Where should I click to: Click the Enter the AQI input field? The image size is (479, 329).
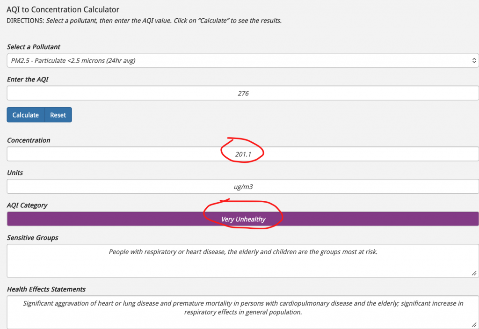pos(242,93)
